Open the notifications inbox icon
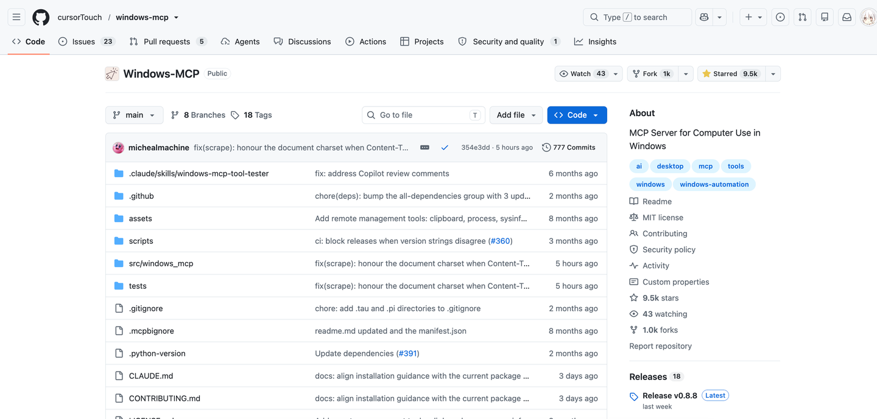877x419 pixels. [847, 17]
